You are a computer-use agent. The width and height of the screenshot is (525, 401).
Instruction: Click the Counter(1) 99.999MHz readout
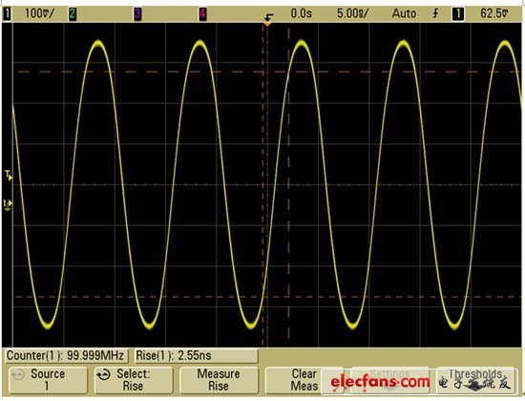click(x=66, y=356)
